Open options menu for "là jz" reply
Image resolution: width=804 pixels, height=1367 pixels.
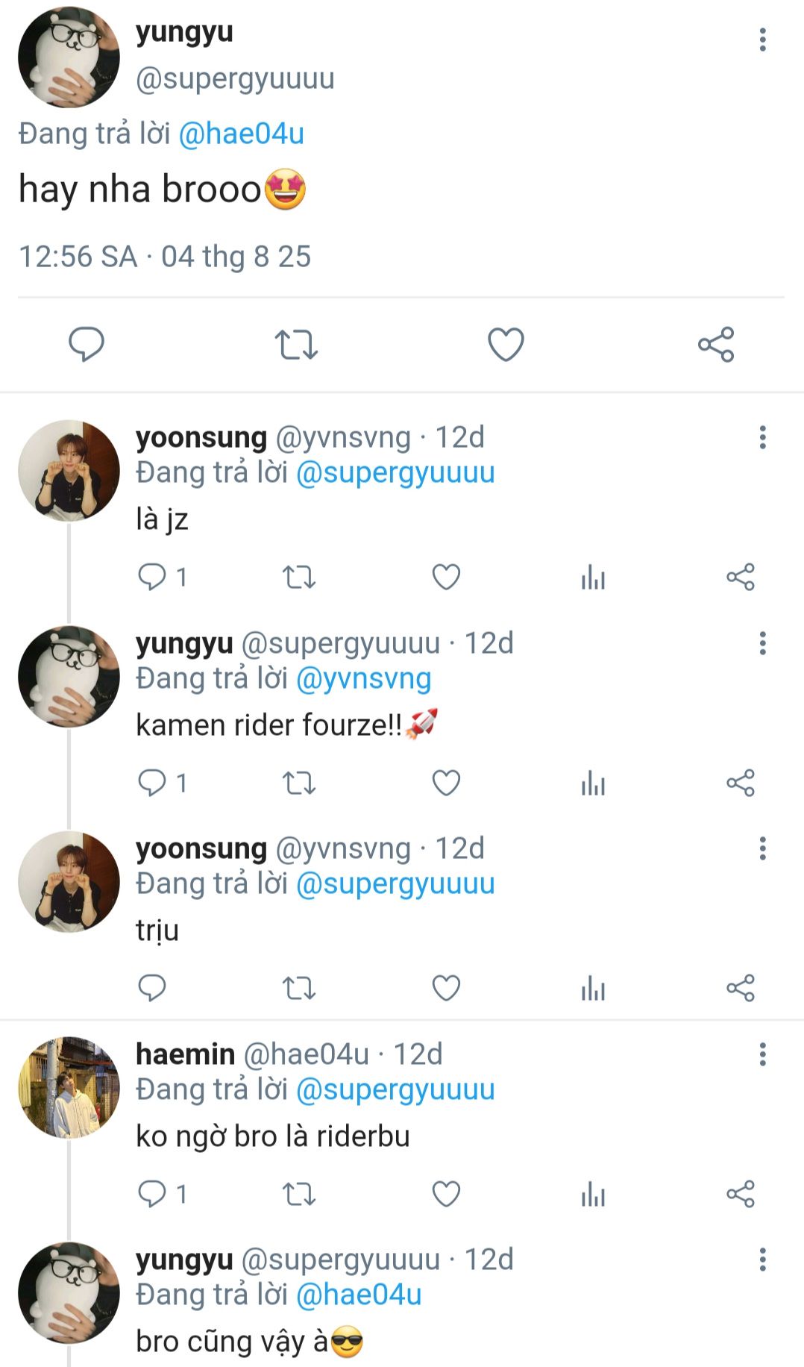point(762,437)
